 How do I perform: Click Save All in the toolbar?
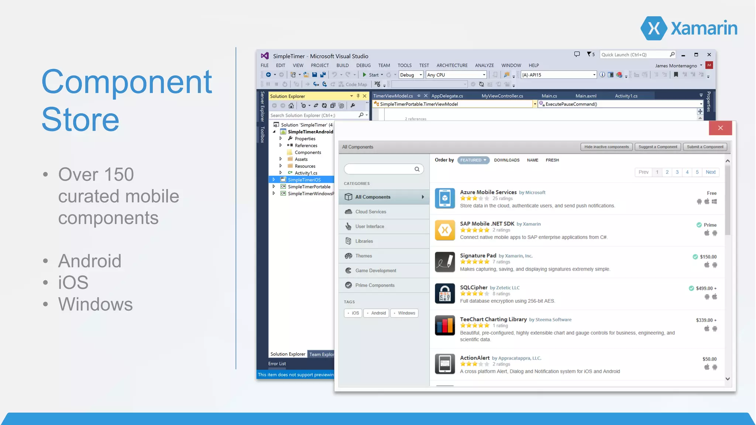coord(323,75)
